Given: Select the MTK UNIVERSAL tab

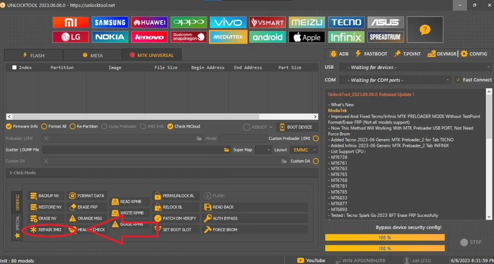Looking at the screenshot, I should [151, 55].
